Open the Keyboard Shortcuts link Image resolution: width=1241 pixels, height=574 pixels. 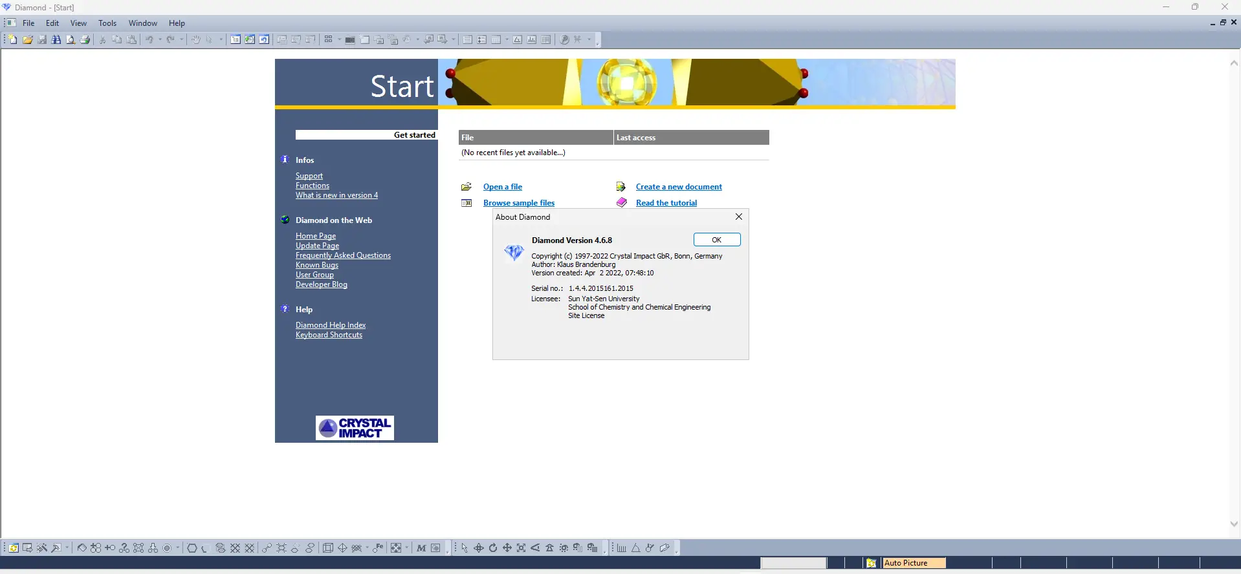329,335
